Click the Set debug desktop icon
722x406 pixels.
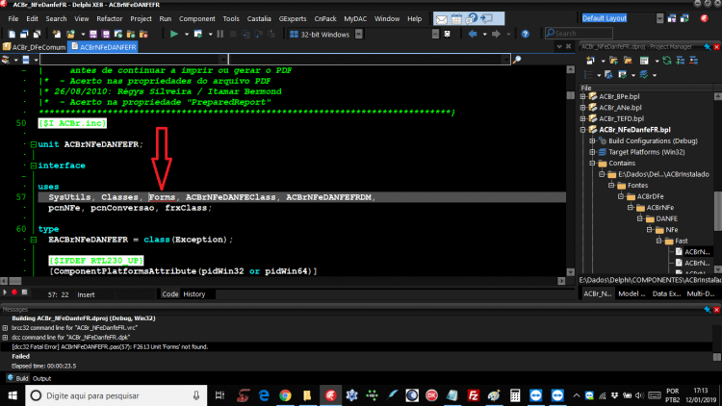(684, 18)
